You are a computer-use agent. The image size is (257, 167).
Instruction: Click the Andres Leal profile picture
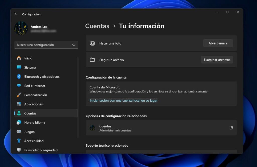21,28
